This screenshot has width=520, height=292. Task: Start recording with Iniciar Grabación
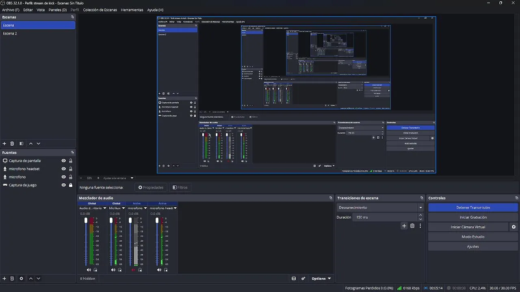pos(473,217)
